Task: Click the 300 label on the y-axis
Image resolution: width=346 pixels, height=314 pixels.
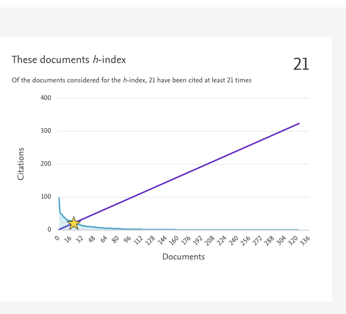Action: [45, 131]
